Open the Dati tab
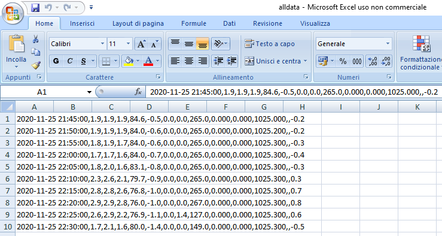The image size is (442, 236). pos(230,23)
